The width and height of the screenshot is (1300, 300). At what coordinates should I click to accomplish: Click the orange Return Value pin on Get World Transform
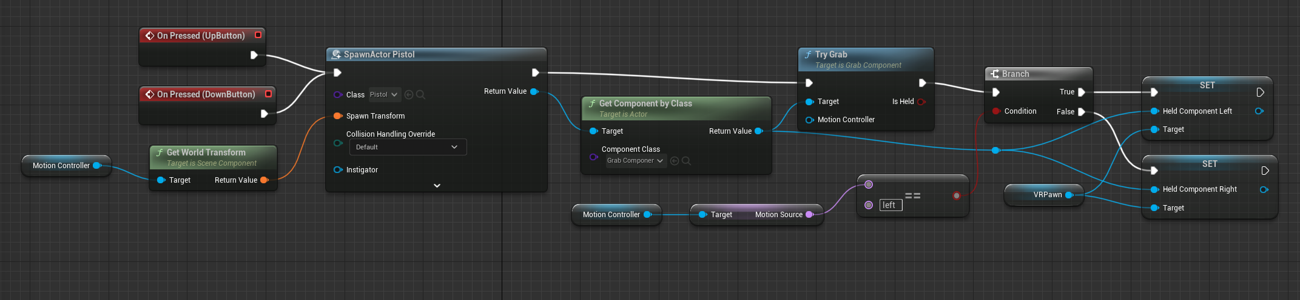tap(264, 180)
